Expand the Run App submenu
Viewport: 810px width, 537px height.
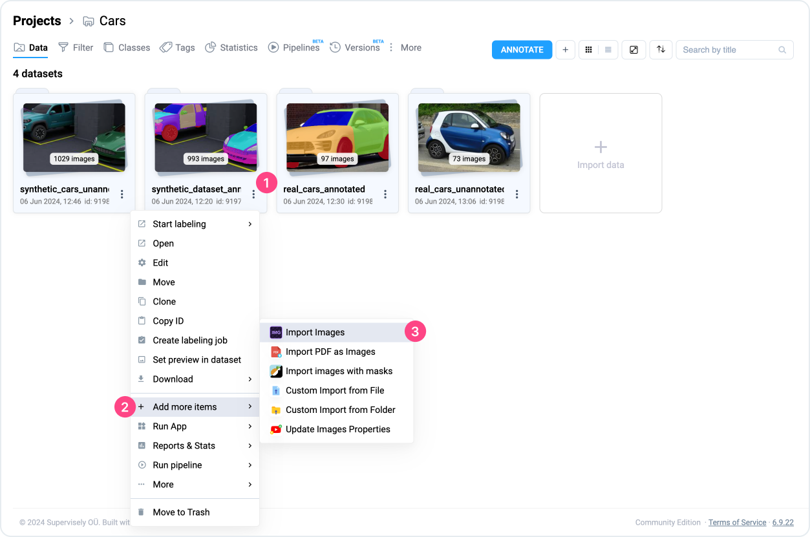click(195, 426)
